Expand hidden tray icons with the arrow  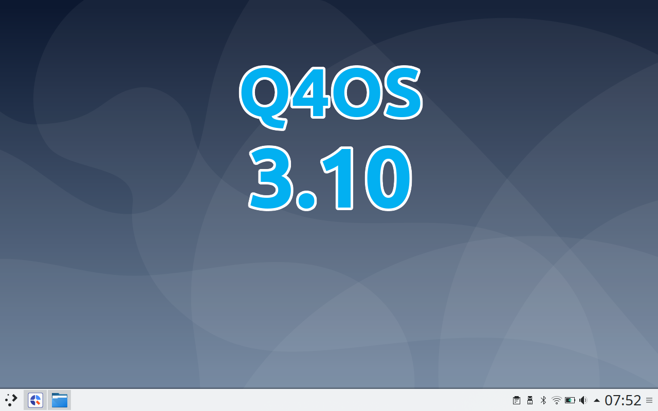click(597, 400)
